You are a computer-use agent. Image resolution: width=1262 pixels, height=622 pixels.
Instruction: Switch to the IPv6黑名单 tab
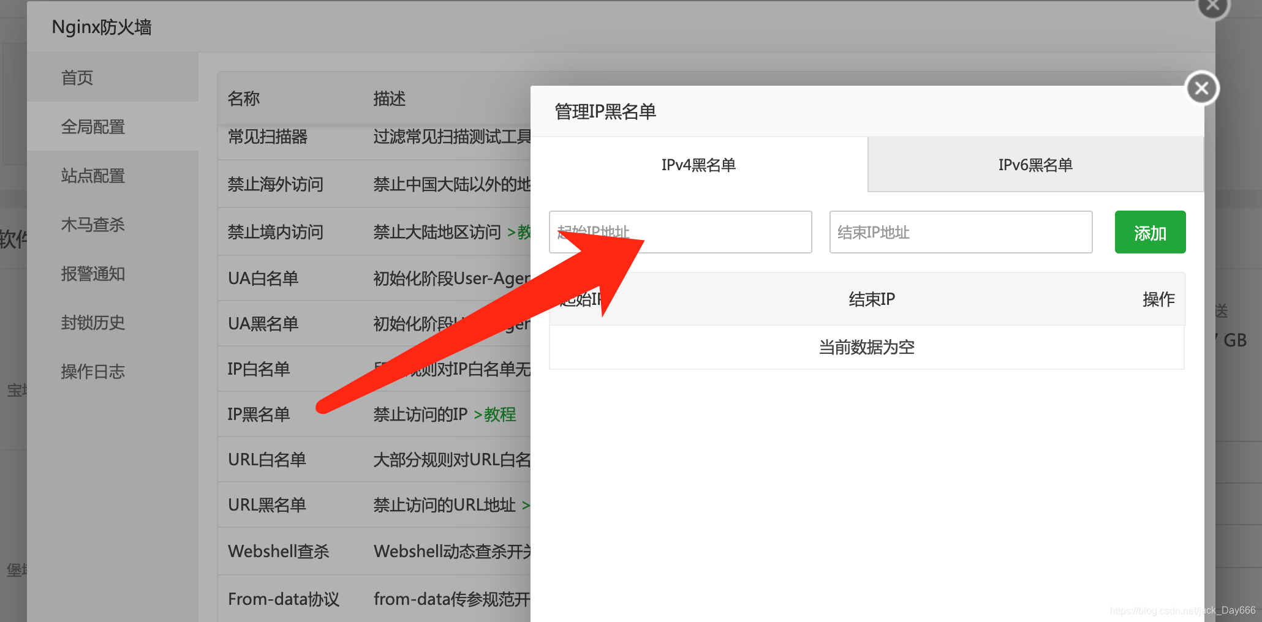point(1035,165)
